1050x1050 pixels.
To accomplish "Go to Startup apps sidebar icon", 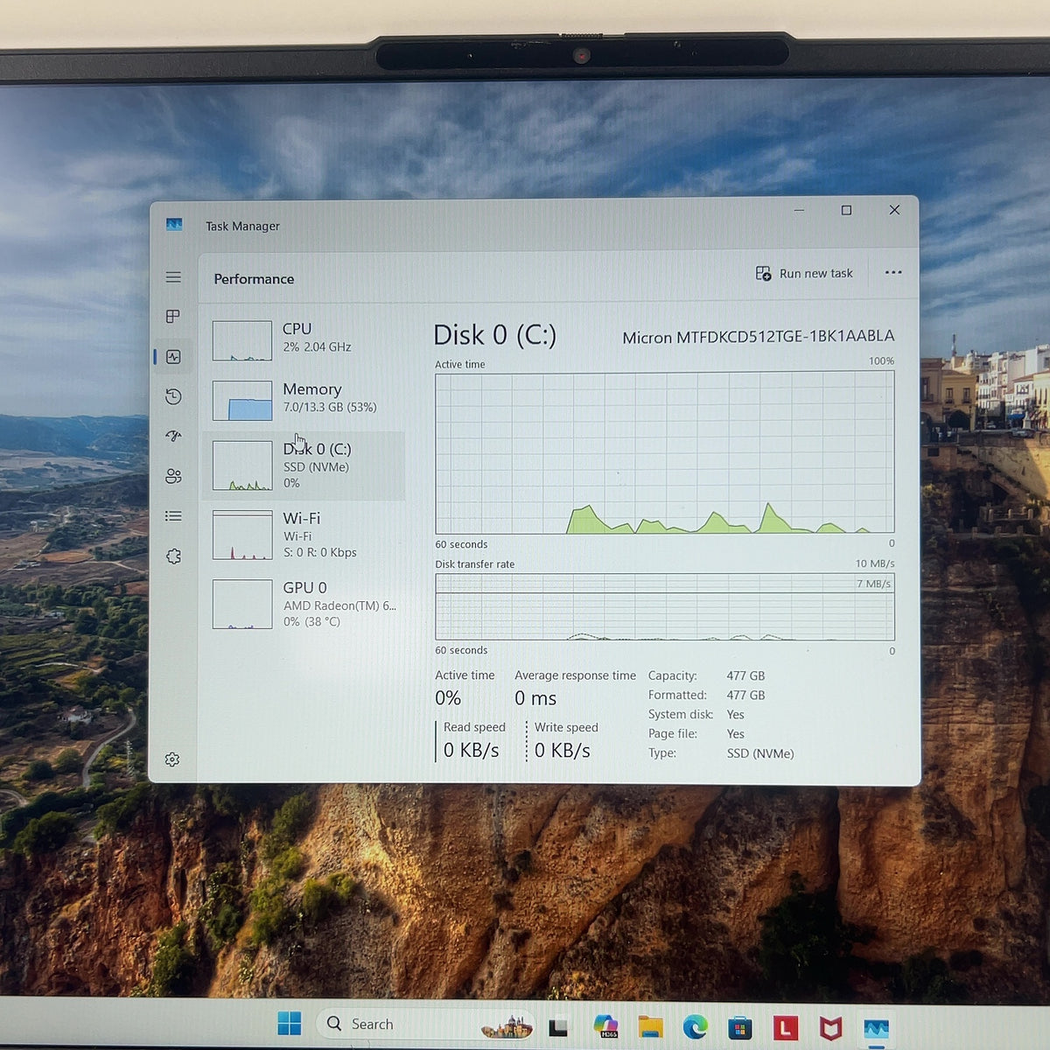I will coord(173,436).
